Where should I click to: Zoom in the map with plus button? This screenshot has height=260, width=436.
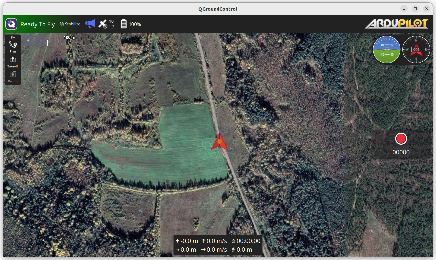pos(28,41)
